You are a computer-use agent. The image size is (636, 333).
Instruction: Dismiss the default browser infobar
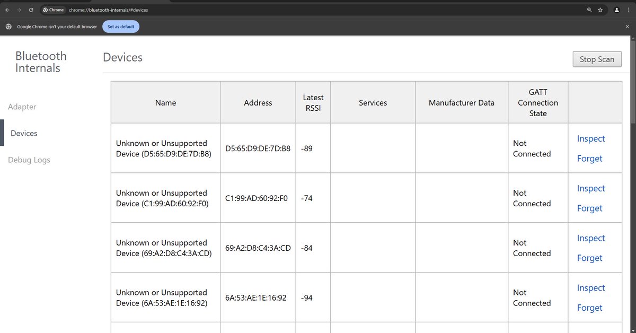628,27
